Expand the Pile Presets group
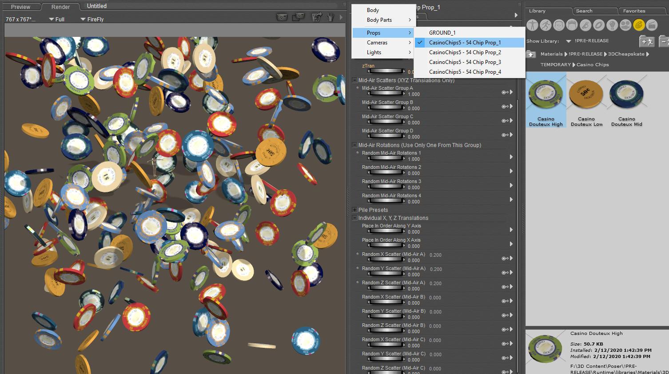This screenshot has height=374, width=669. tap(354, 210)
